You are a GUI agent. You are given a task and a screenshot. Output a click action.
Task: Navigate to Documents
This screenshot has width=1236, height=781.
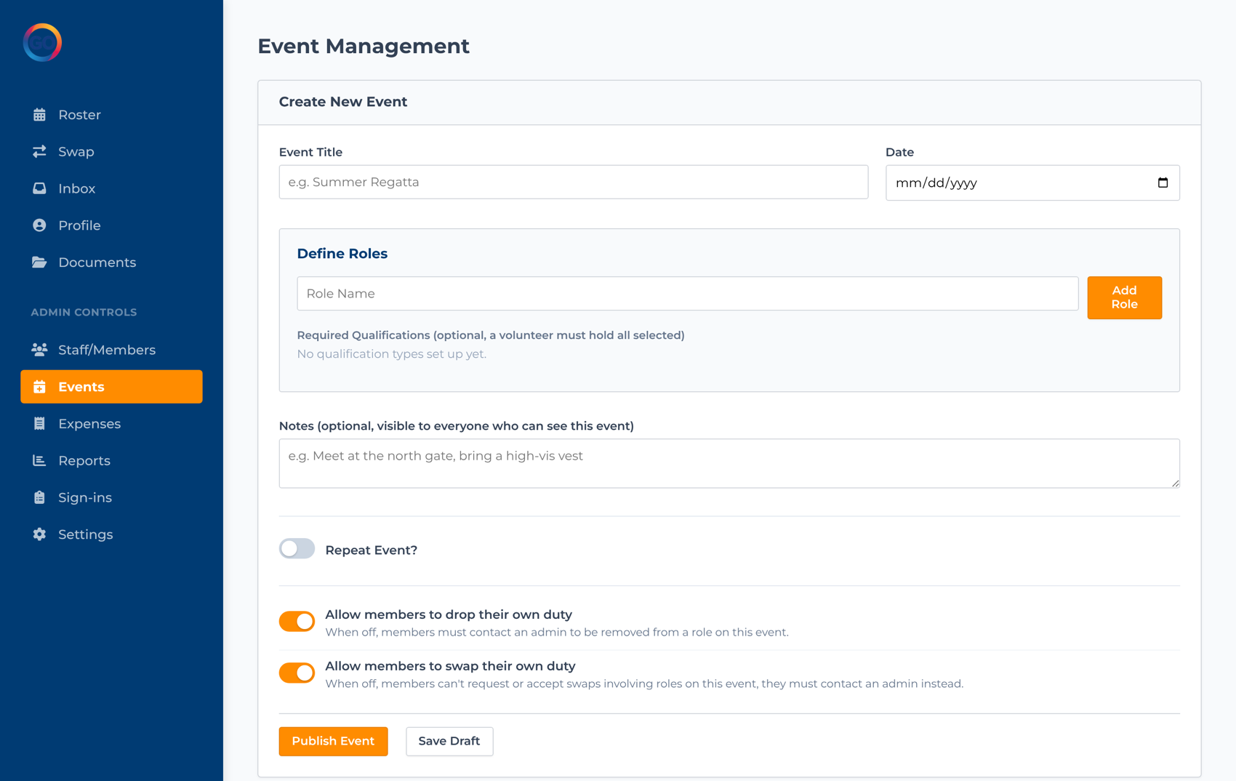coord(111,263)
